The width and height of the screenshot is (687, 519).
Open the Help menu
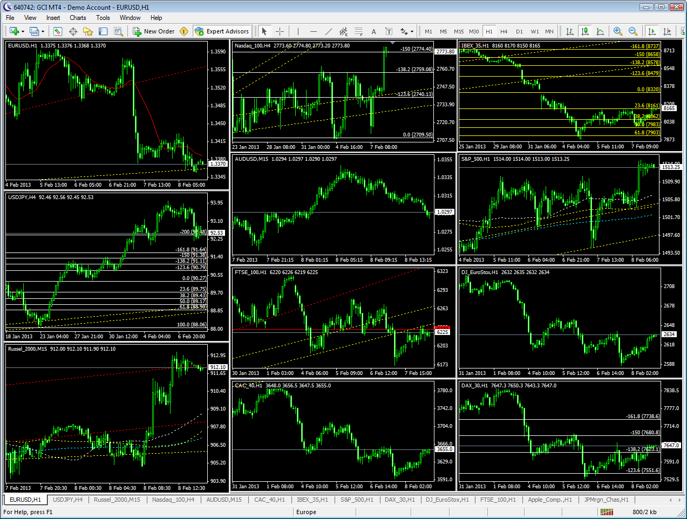(156, 18)
